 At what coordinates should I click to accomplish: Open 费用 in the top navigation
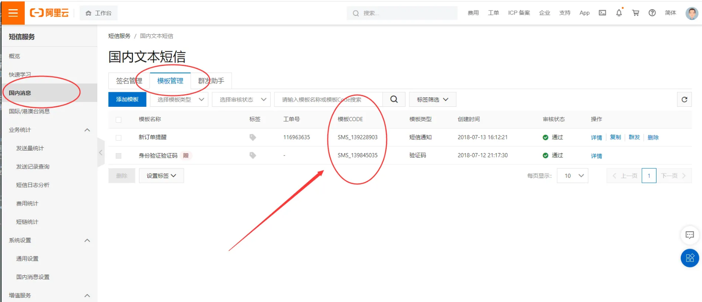click(x=473, y=13)
